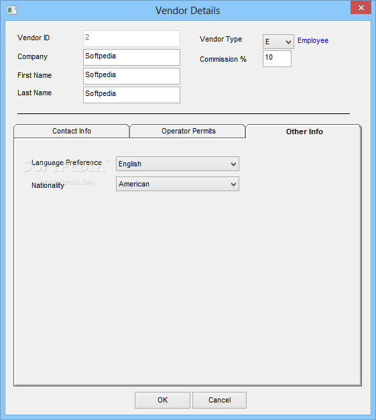Click the First Name input field
Viewport: 376px width, 420px height.
(x=131, y=76)
